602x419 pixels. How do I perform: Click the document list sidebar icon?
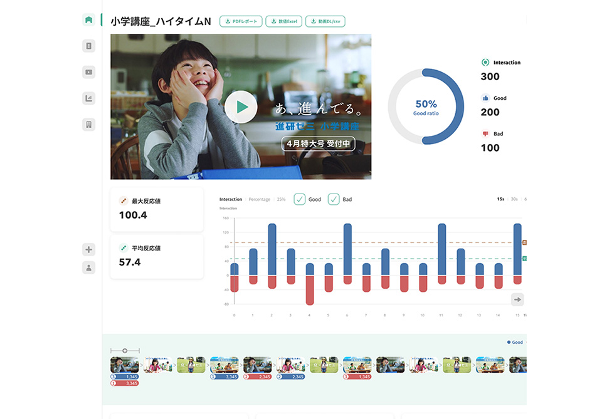(x=88, y=46)
